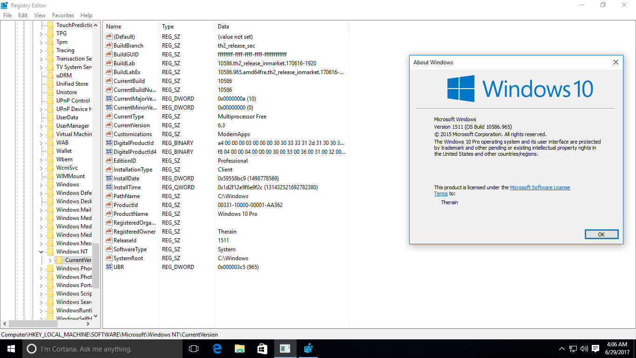Collapse the Windows NT tree node
The height and width of the screenshot is (358, 636).
tap(41, 252)
